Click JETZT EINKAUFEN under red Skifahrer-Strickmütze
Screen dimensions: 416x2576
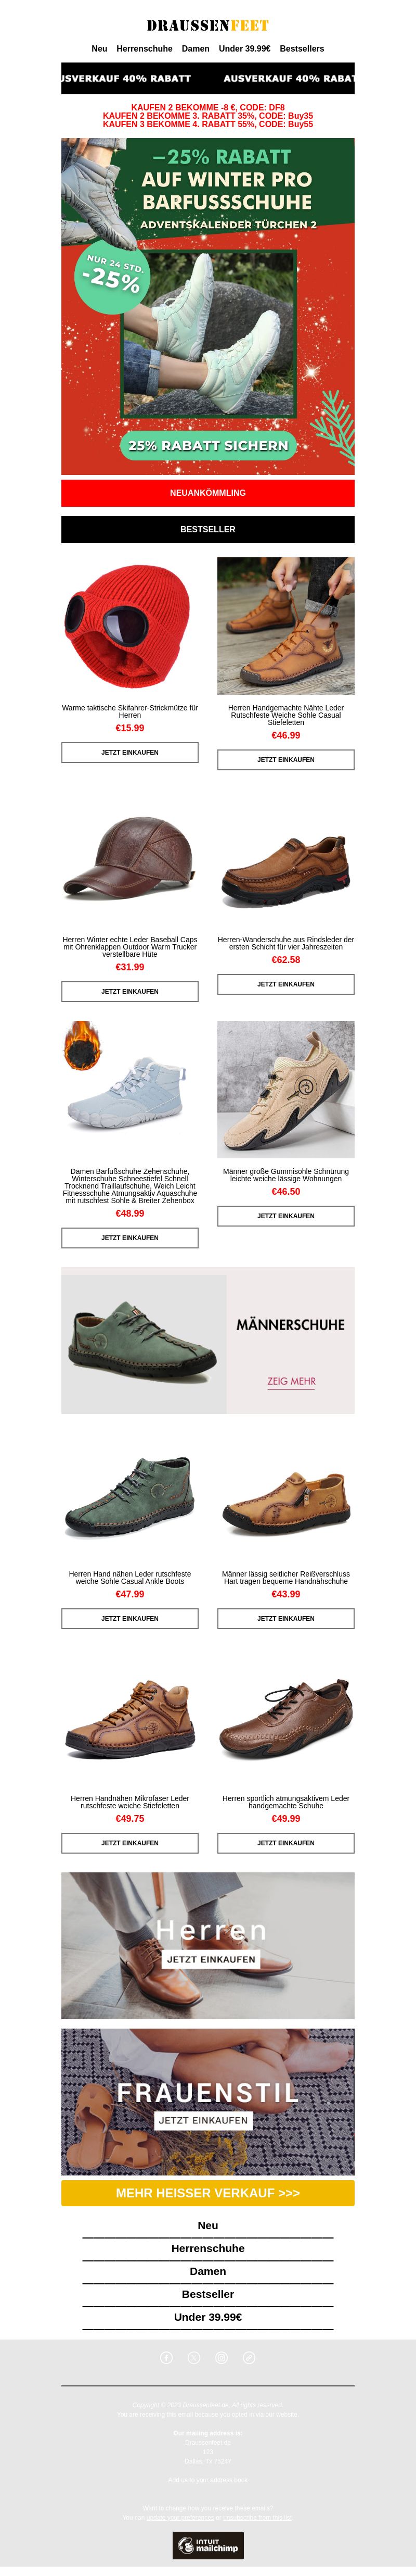(129, 752)
